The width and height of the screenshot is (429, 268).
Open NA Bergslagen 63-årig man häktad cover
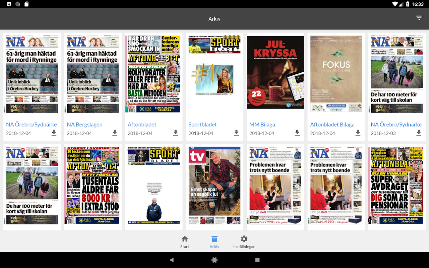tap(93, 74)
